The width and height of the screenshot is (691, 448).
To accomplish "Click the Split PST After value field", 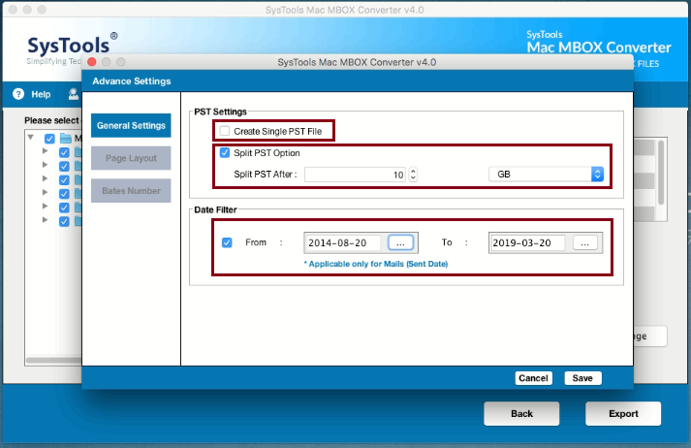I will pos(355,175).
